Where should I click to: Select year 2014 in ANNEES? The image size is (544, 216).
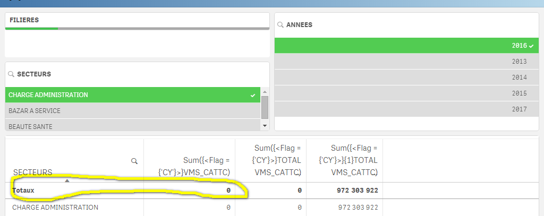point(406,77)
